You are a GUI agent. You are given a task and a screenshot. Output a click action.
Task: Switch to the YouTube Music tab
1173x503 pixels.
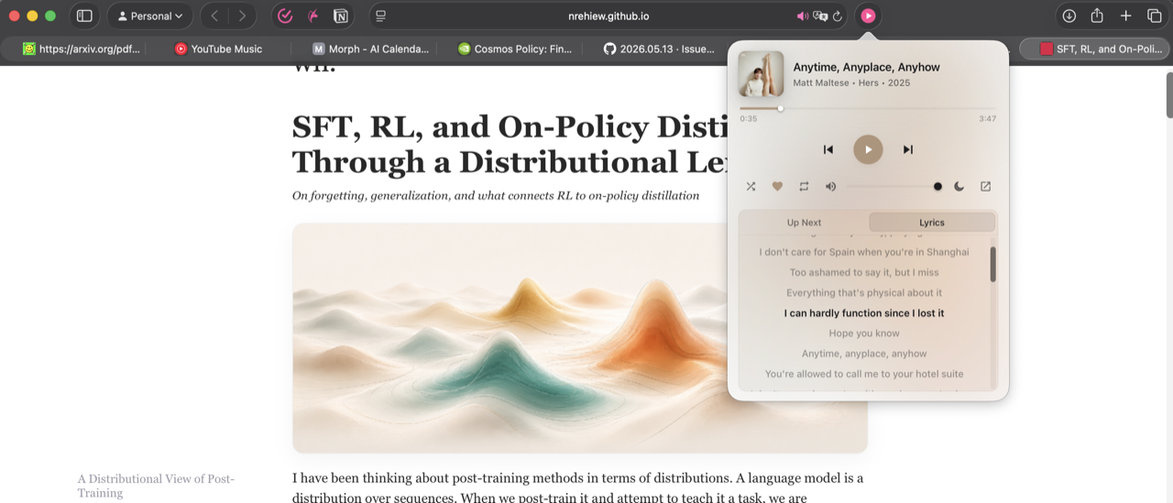tap(218, 49)
